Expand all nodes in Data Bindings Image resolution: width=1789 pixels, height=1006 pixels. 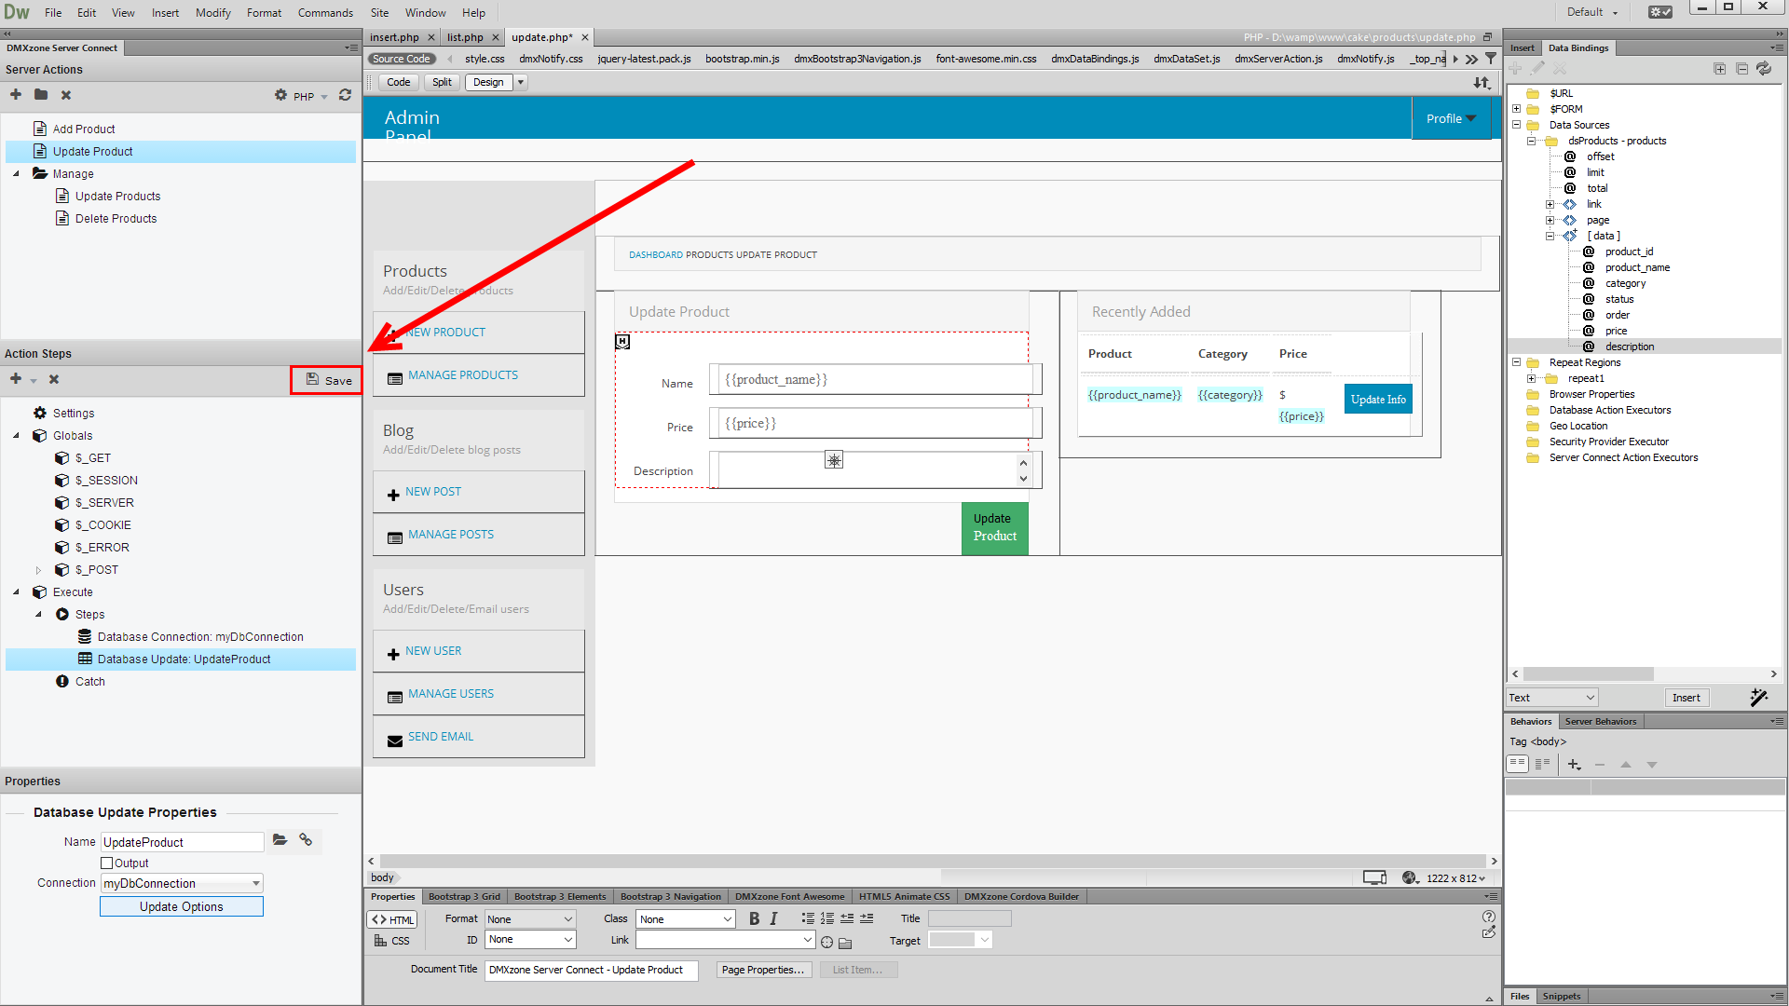[x=1720, y=69]
